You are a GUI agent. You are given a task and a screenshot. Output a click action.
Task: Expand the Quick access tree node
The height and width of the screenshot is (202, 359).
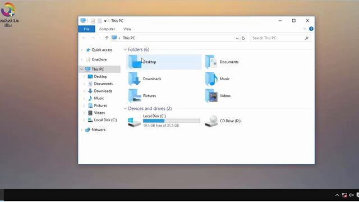pyautogui.click(x=82, y=50)
